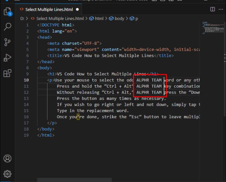Open the Run and Debug view
226x182 pixels.
pyautogui.click(x=7, y=58)
